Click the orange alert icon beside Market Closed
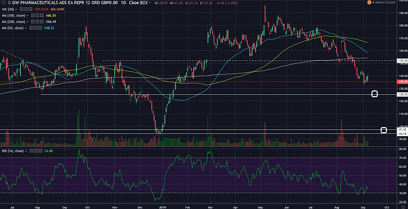408x209 pixels. 369,2
